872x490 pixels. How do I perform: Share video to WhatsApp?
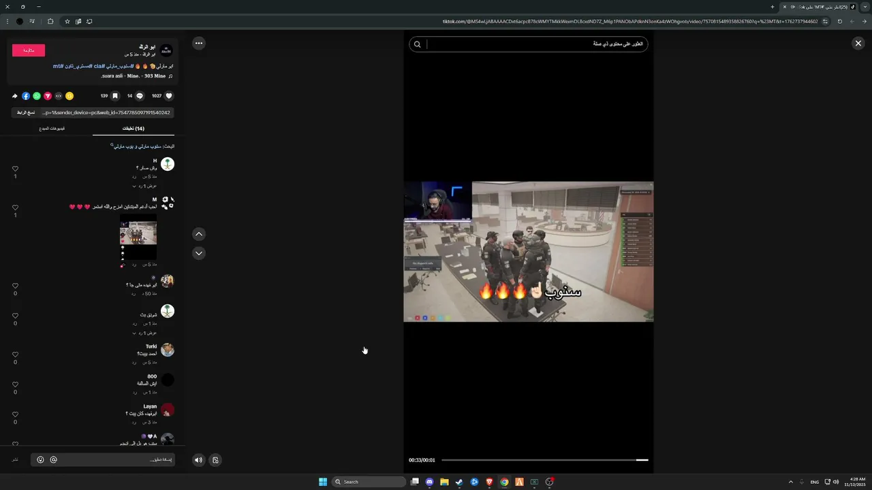click(x=37, y=96)
